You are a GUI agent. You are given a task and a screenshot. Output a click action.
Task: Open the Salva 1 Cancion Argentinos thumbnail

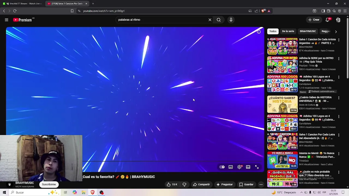pyautogui.click(x=282, y=46)
